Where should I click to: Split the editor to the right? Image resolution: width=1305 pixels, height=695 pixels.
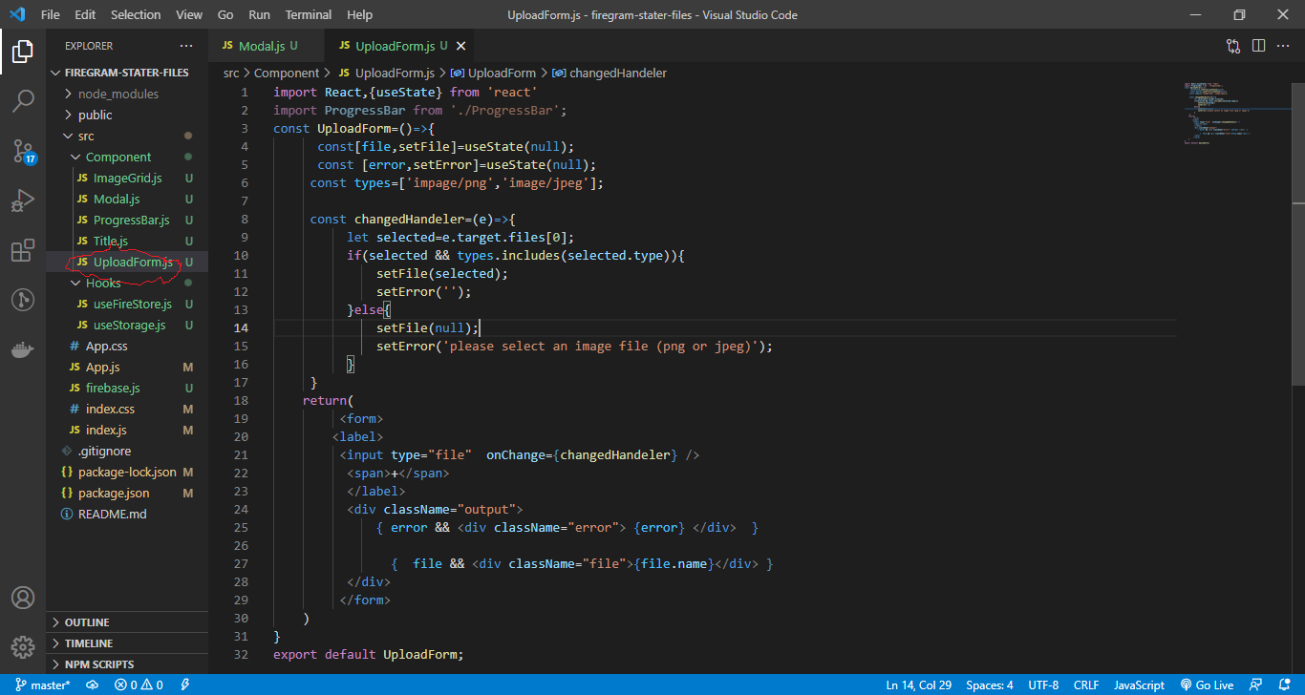pyautogui.click(x=1258, y=46)
